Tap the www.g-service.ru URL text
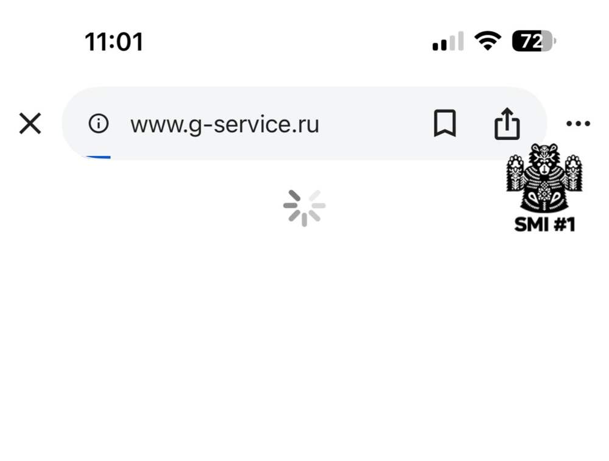This screenshot has width=609, height=461. point(225,125)
